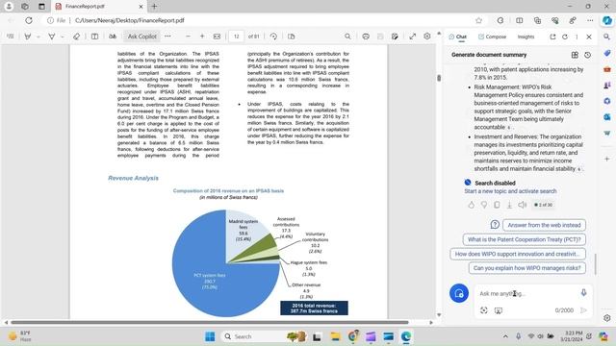Open Copilot pane in new window icon

point(552,37)
